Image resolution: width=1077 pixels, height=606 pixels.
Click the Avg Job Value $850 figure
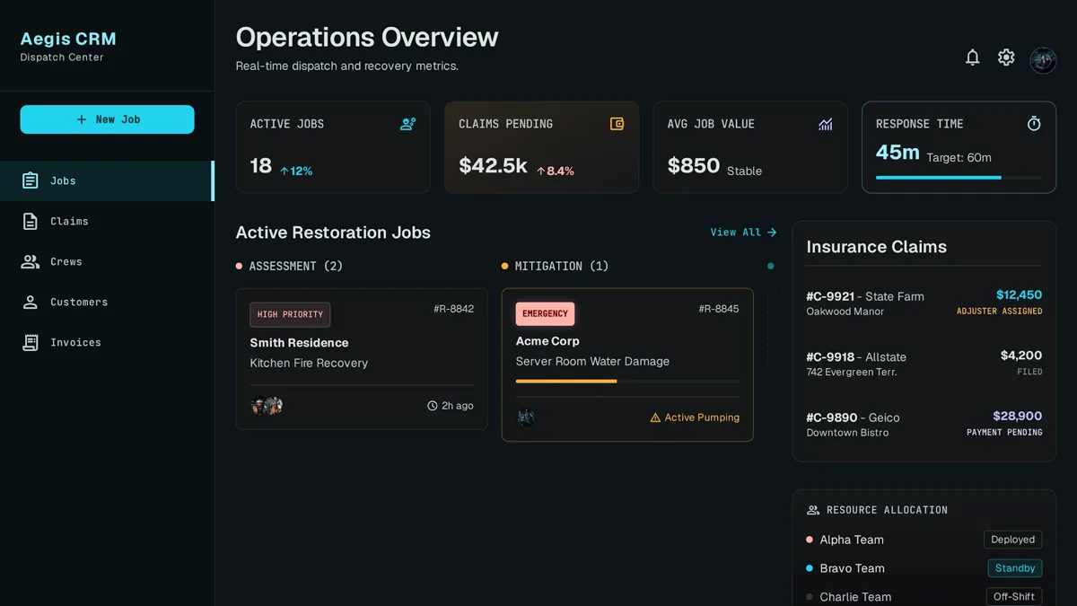pos(694,165)
